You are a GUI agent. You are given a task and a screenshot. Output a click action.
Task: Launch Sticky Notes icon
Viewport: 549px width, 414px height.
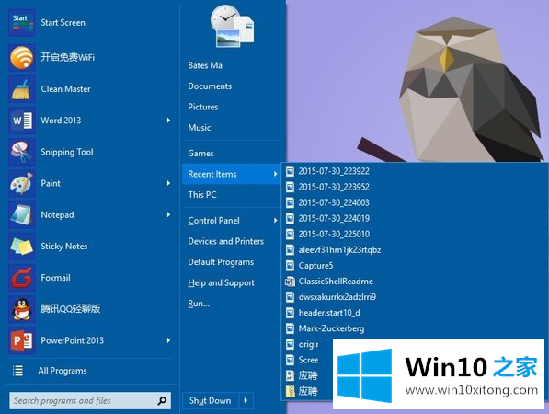click(x=22, y=247)
